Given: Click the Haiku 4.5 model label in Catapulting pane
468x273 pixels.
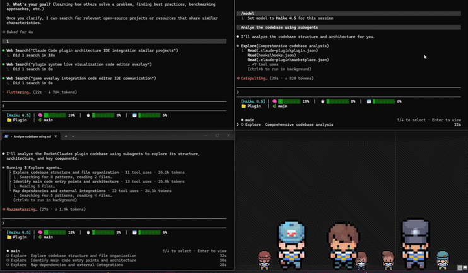Looking at the screenshot, I should [253, 101].
